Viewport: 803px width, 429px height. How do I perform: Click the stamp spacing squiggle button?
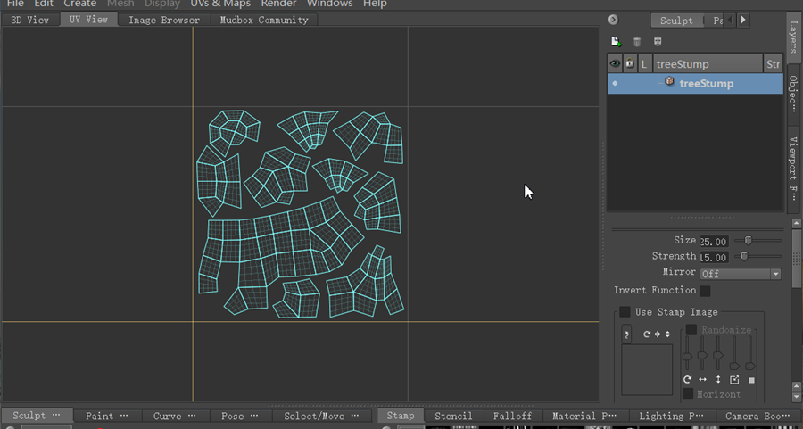click(x=626, y=334)
